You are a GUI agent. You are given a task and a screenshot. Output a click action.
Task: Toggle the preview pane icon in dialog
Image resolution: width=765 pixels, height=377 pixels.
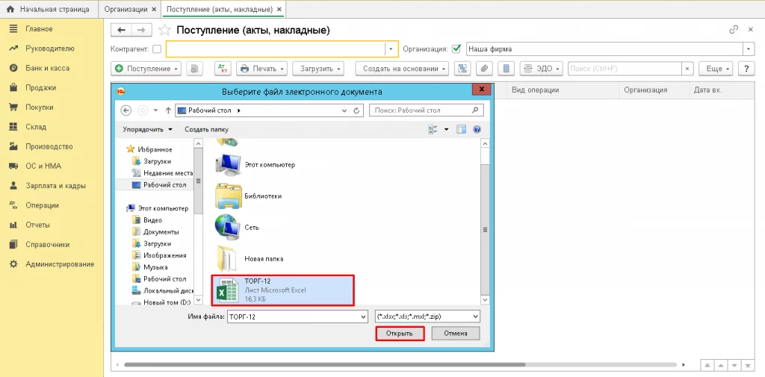click(461, 129)
